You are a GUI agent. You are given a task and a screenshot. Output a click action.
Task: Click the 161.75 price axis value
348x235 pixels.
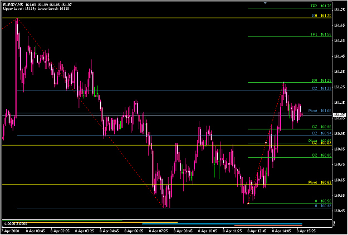click(339, 10)
